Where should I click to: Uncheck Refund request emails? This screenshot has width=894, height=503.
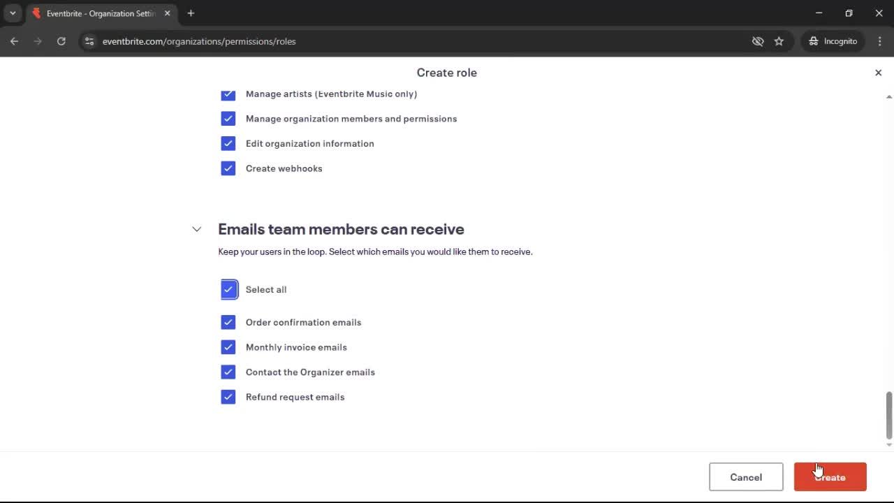coord(228,397)
